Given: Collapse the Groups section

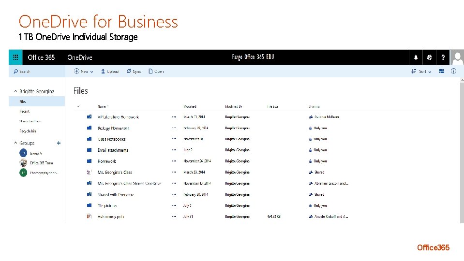Looking at the screenshot, I should pyautogui.click(x=15, y=143).
